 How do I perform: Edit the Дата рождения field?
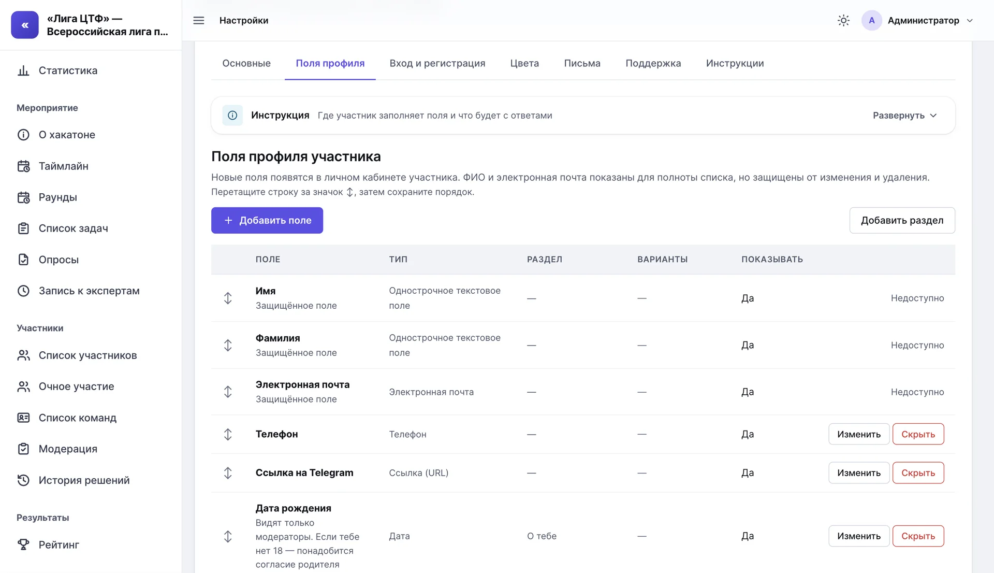[x=859, y=536]
